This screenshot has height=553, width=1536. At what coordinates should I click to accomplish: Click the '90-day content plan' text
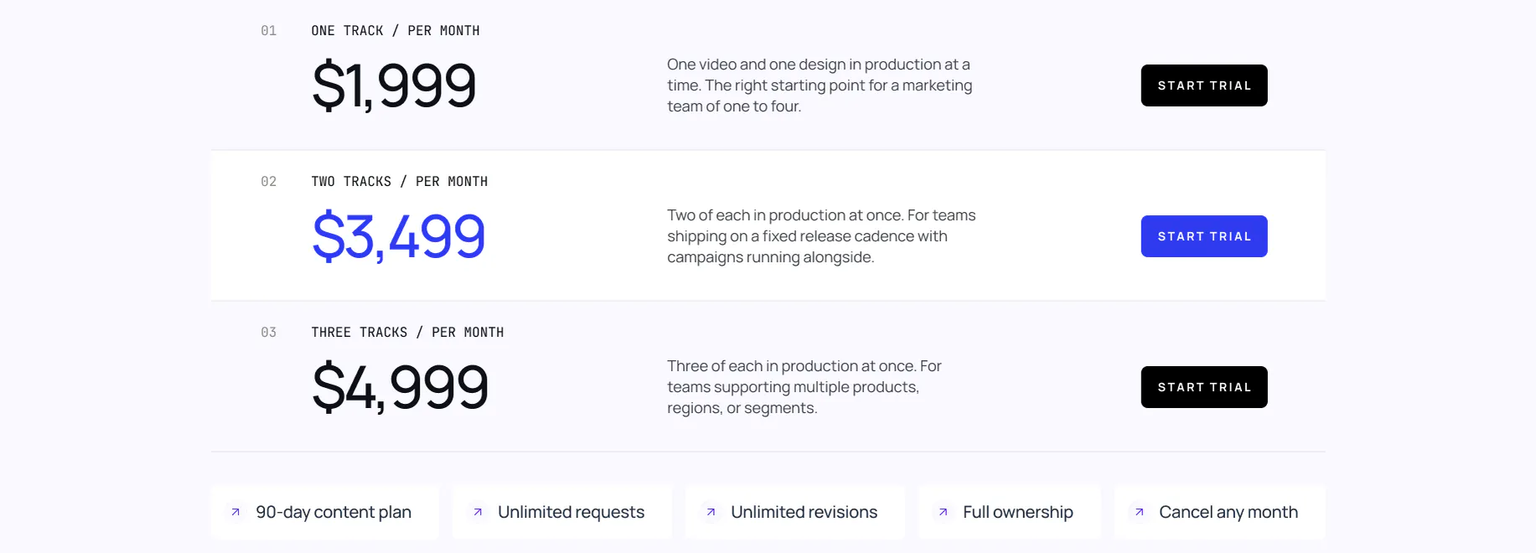[x=334, y=512]
